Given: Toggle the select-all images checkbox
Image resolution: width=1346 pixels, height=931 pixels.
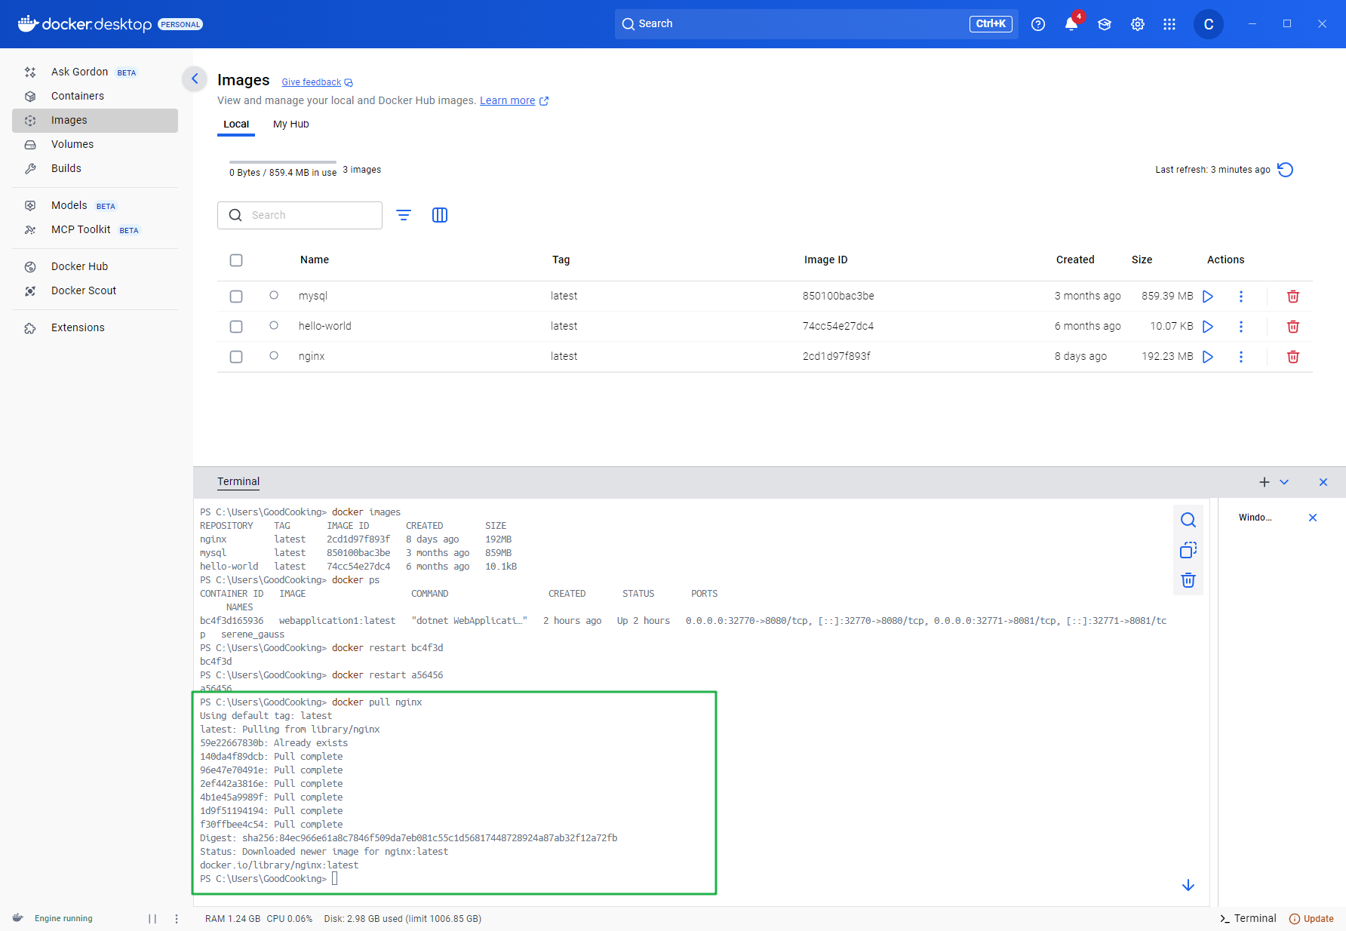Looking at the screenshot, I should click(x=236, y=260).
